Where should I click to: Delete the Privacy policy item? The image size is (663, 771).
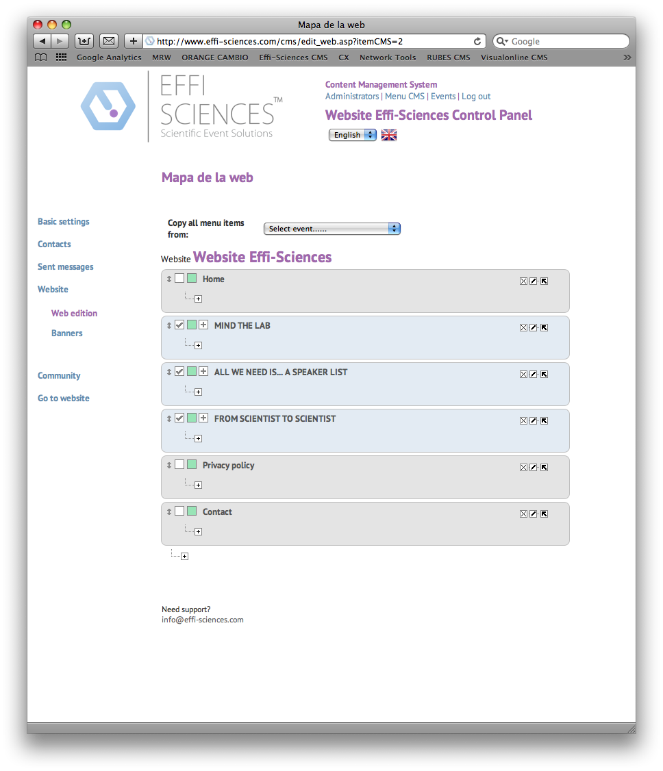[x=523, y=467]
